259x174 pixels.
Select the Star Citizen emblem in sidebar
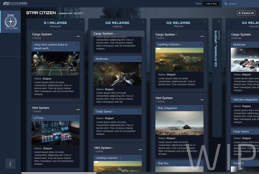pos(10,22)
